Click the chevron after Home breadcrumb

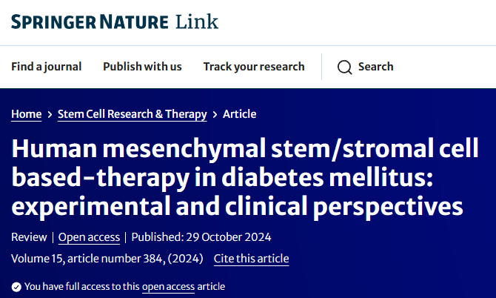[x=50, y=114]
